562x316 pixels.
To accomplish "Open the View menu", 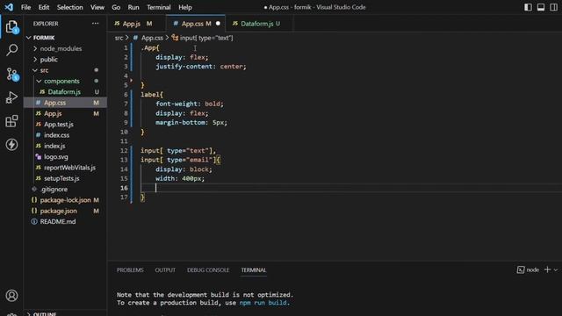I will (x=97, y=7).
